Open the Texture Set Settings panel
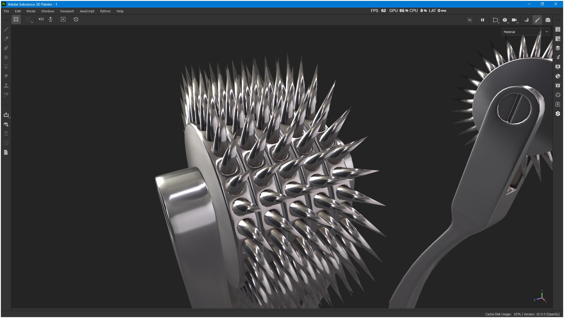This screenshot has height=318, width=564. pos(558,39)
